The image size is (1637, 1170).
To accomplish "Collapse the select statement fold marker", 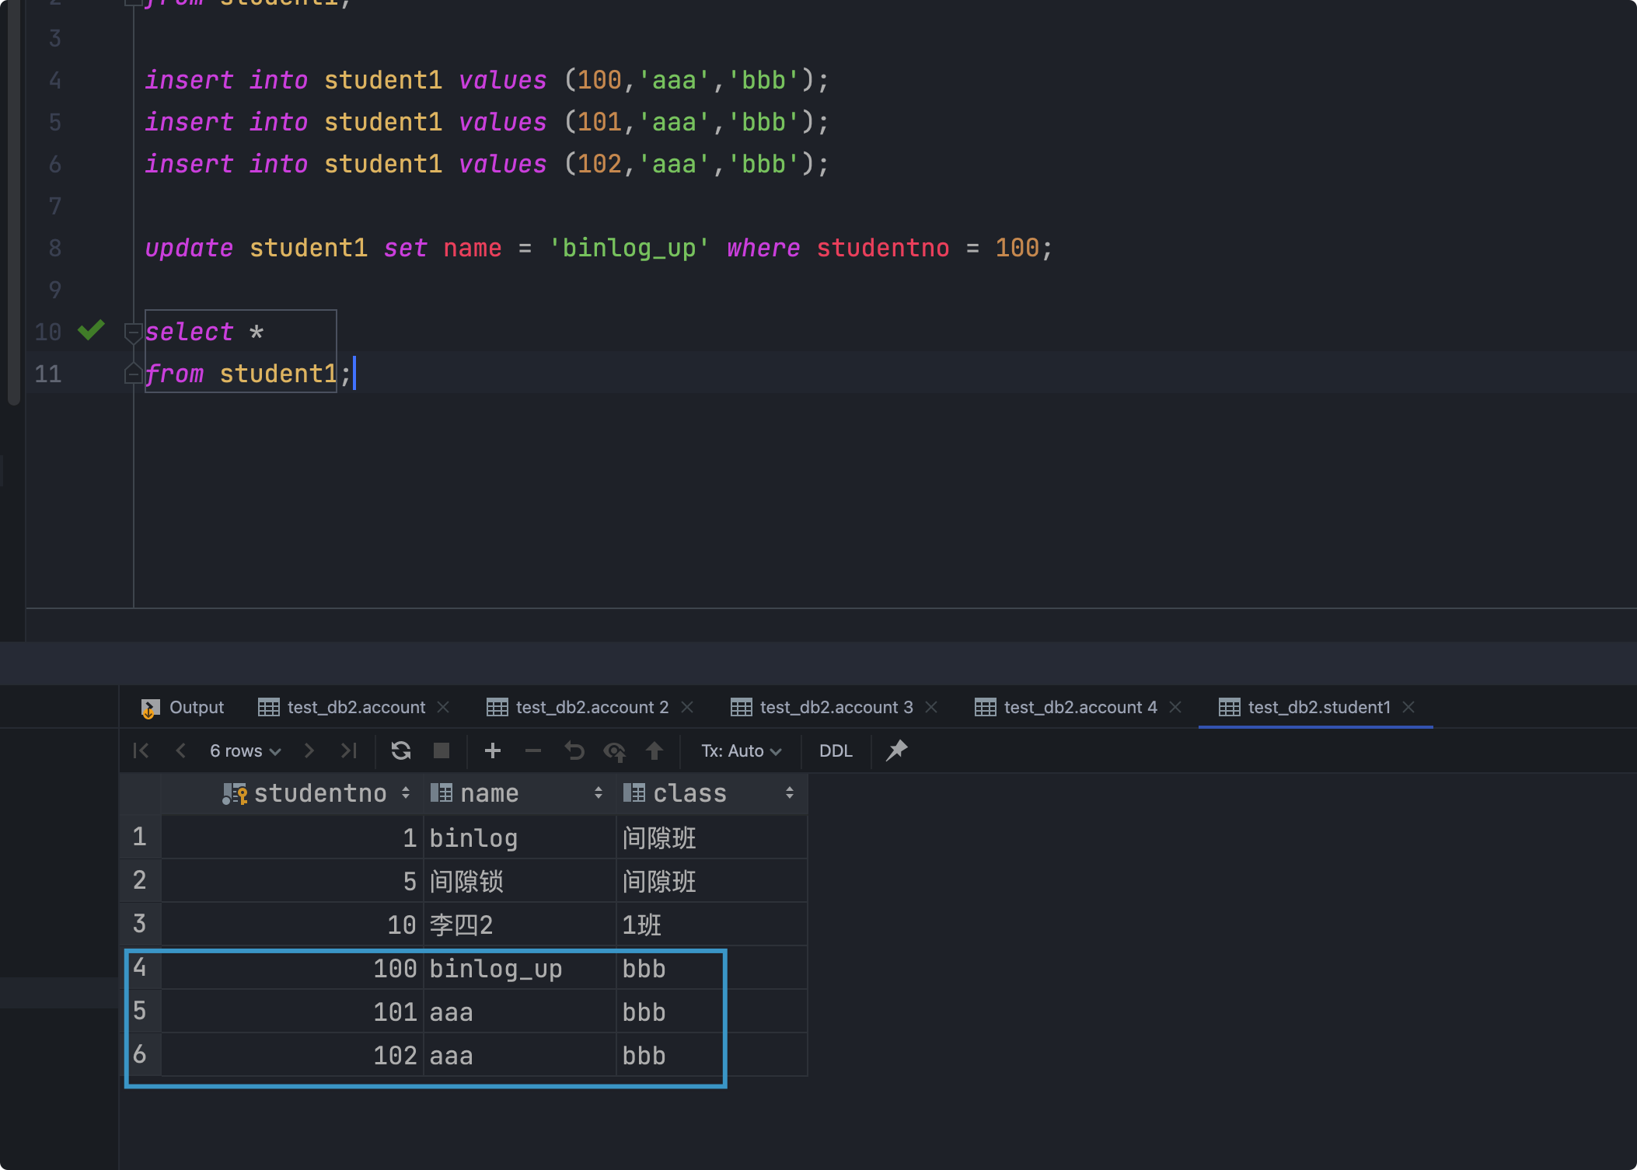I will [x=133, y=333].
